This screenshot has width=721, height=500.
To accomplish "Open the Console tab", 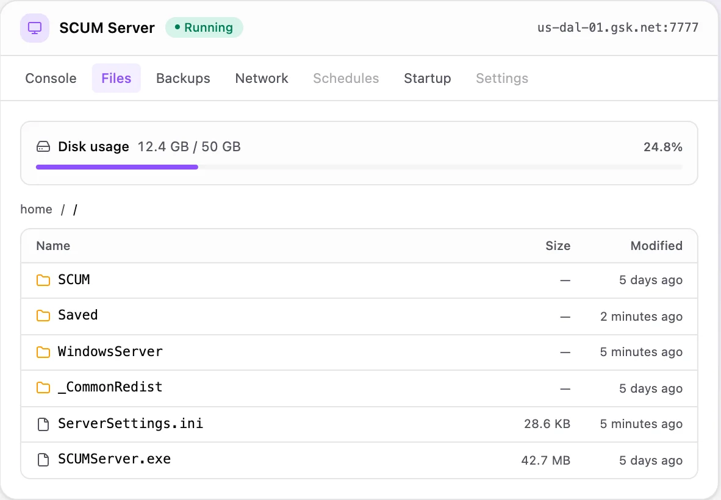I will 51,78.
